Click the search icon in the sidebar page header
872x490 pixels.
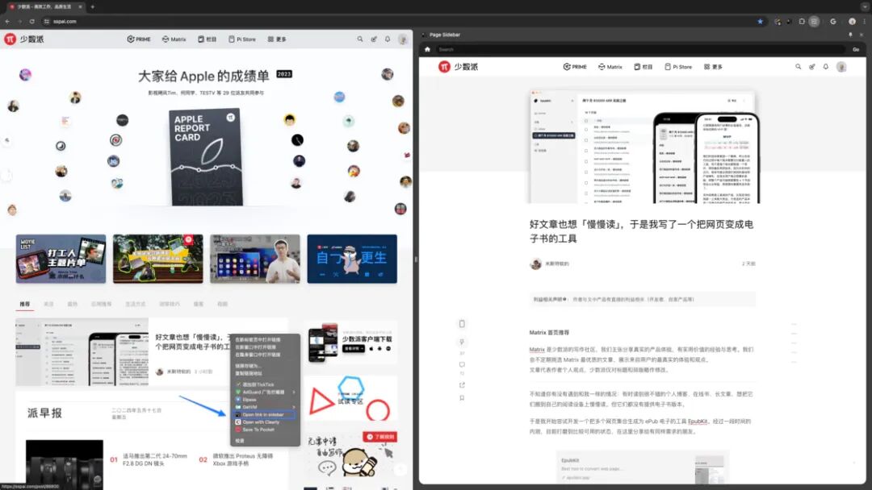[798, 67]
